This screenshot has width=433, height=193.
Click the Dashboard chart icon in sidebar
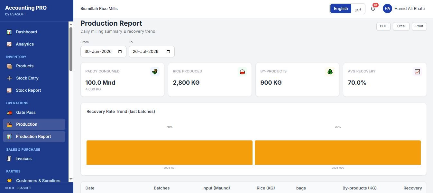click(9, 32)
